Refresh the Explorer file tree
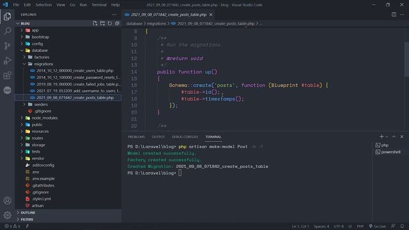Image resolution: width=409 pixels, height=230 pixels. (110, 23)
